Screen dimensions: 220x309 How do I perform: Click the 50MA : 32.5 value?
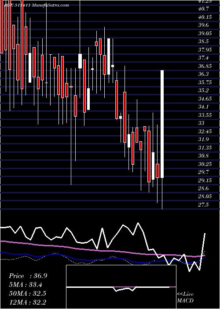click(x=27, y=294)
